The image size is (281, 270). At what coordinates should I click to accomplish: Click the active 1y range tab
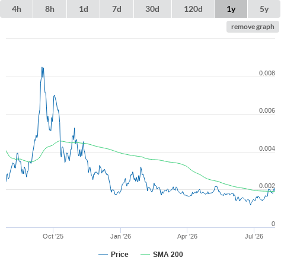point(231,9)
